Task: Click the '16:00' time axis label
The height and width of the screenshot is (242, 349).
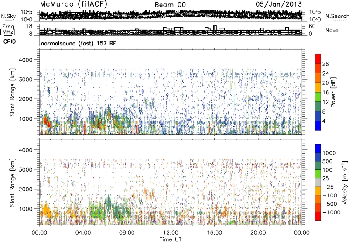Action: (x=214, y=233)
